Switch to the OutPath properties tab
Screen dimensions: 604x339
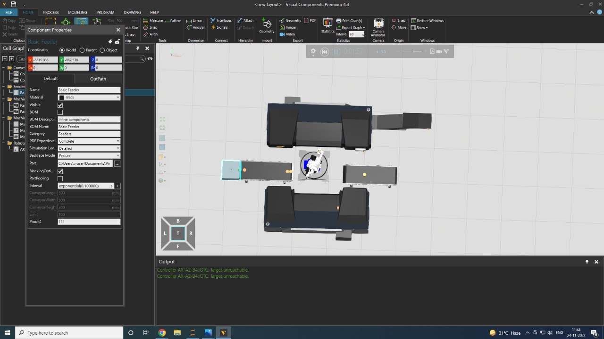pyautogui.click(x=98, y=79)
